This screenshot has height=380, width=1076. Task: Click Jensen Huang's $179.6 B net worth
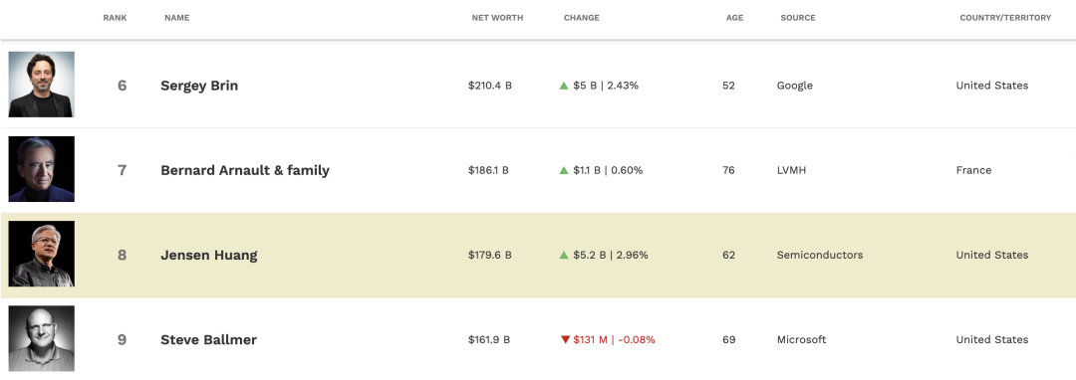(490, 255)
